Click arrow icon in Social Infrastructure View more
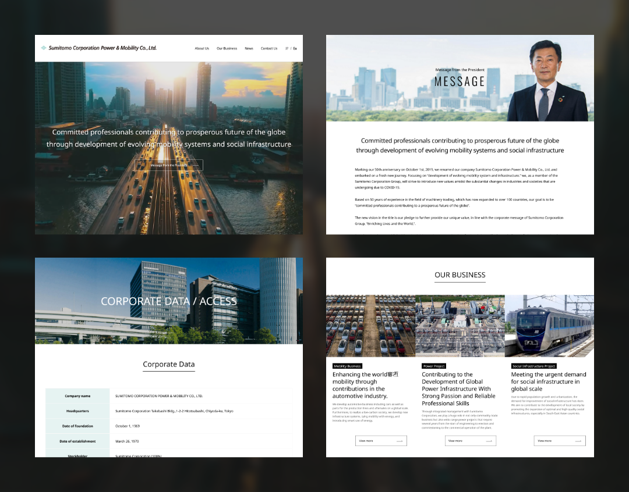 click(x=577, y=441)
